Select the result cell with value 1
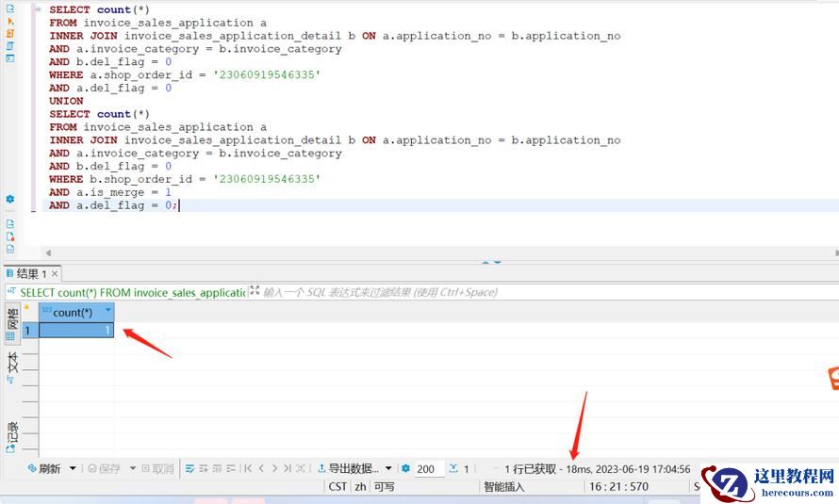The image size is (839, 504). coord(76,331)
